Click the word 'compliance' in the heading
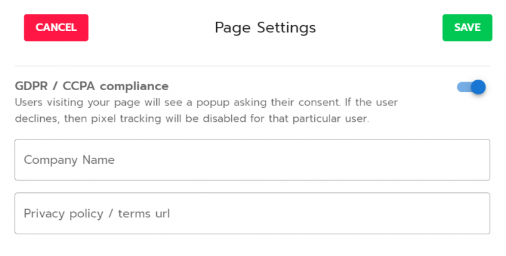This screenshot has height=256, width=506. [x=134, y=87]
